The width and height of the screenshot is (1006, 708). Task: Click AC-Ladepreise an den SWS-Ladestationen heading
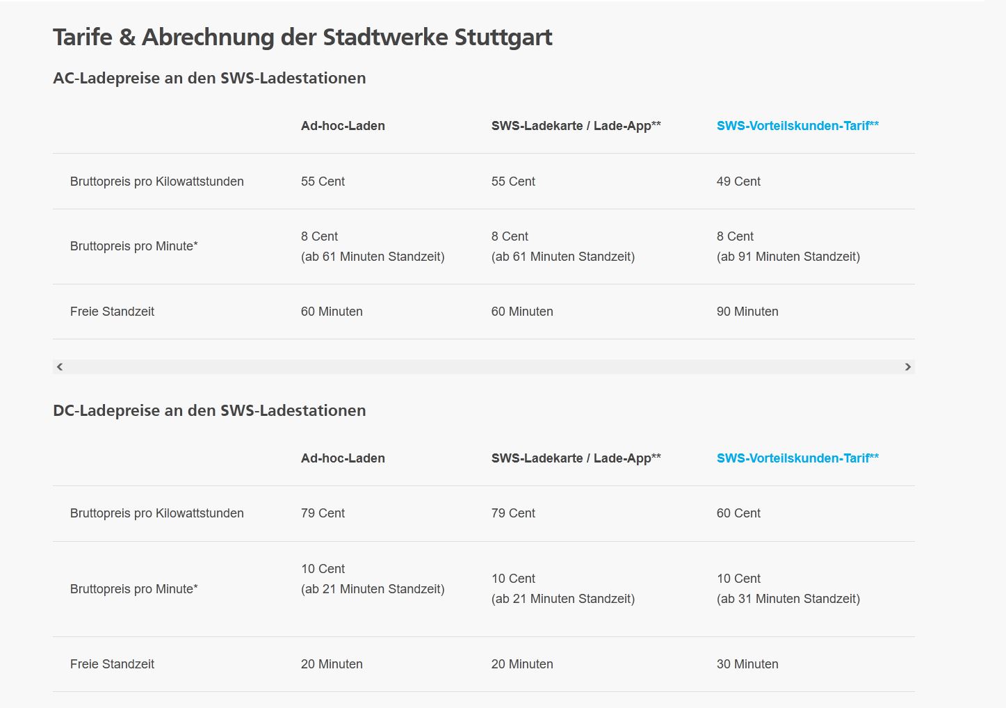click(209, 78)
